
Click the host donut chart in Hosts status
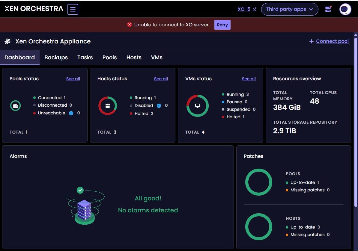[108, 106]
